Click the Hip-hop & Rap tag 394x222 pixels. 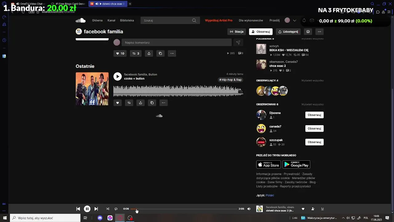point(231,80)
